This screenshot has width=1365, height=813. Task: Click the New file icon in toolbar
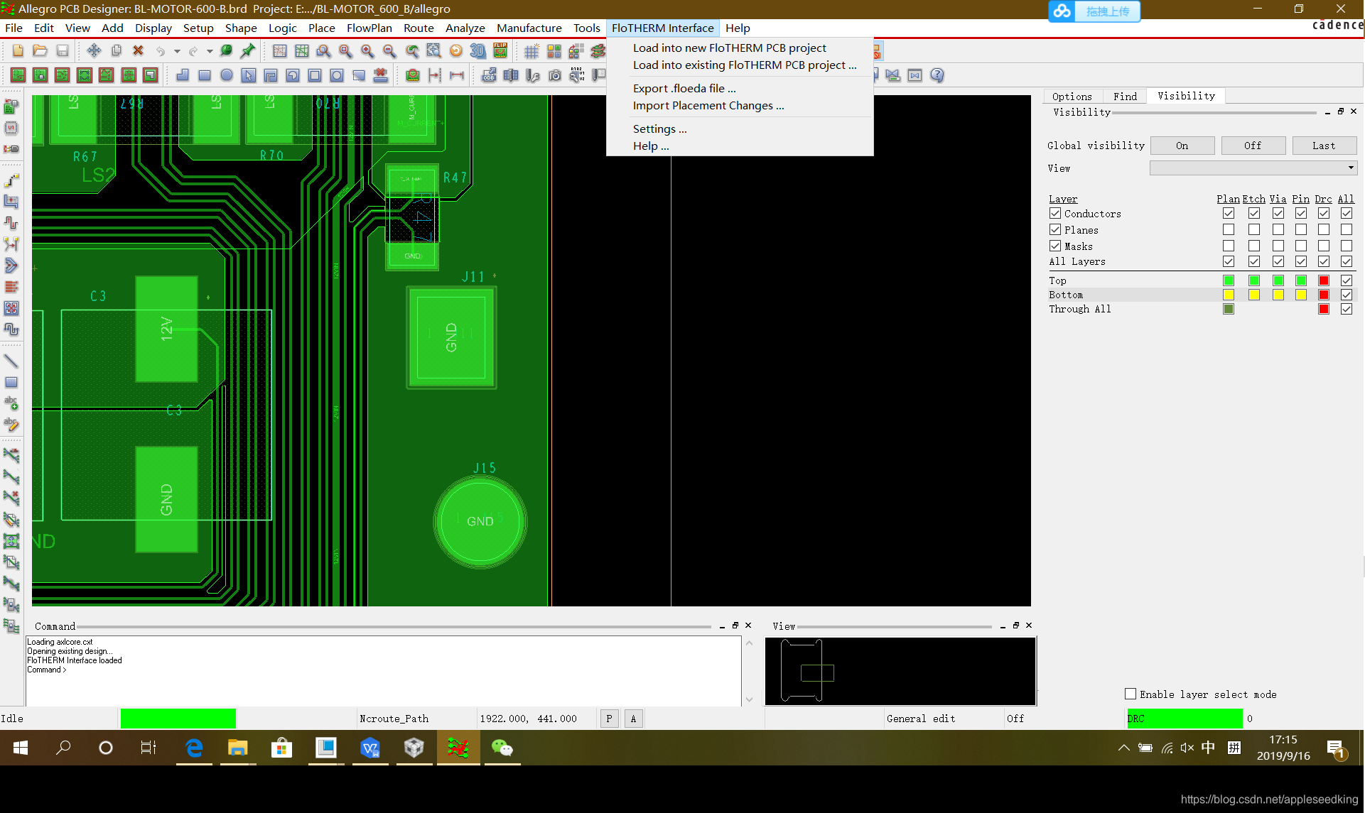18,51
